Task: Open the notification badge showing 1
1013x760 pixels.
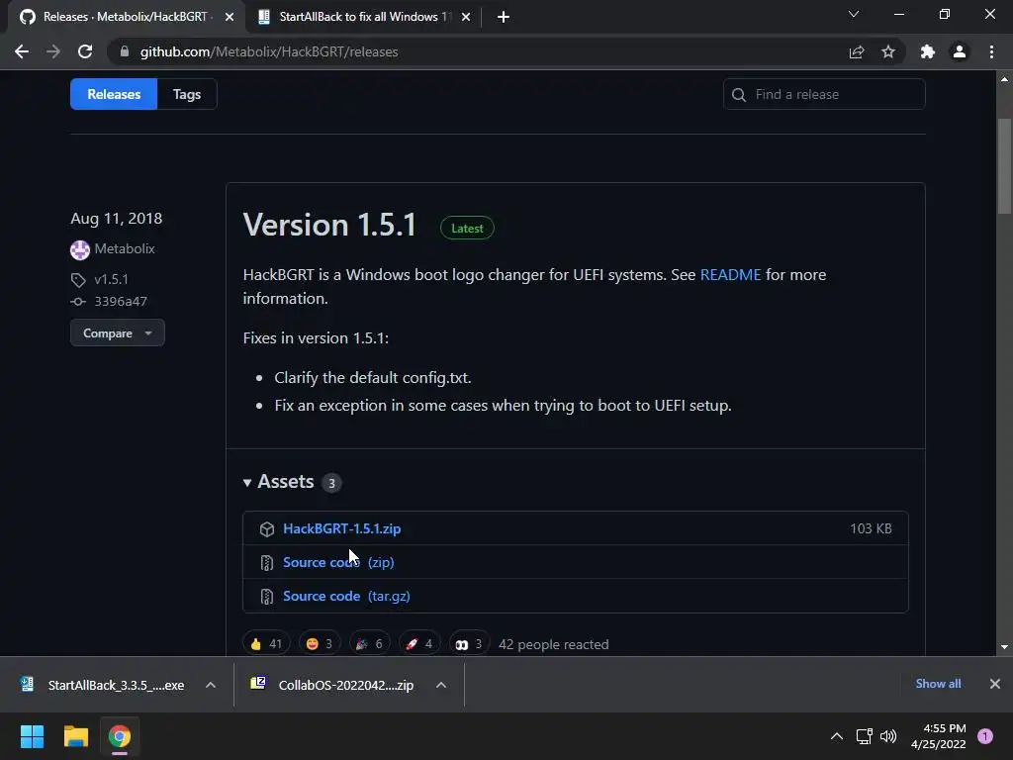Action: [985, 736]
